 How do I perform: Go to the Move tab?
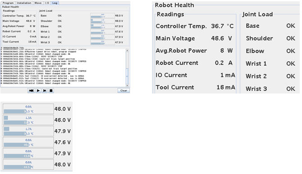38,3
